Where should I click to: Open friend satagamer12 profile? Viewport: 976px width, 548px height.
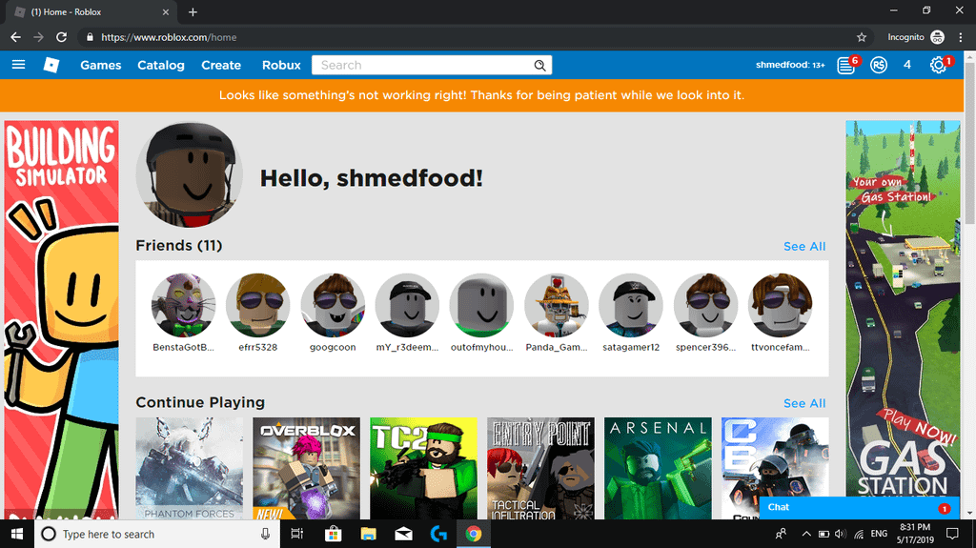[631, 313]
